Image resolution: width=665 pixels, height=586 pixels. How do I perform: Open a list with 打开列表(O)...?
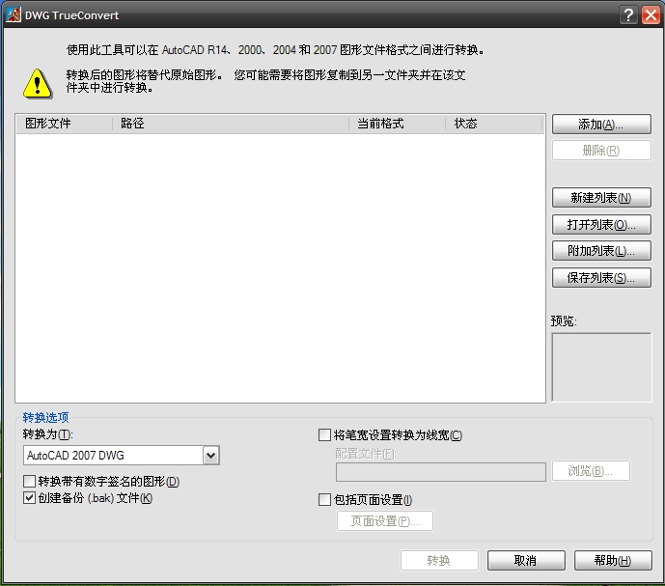[601, 224]
